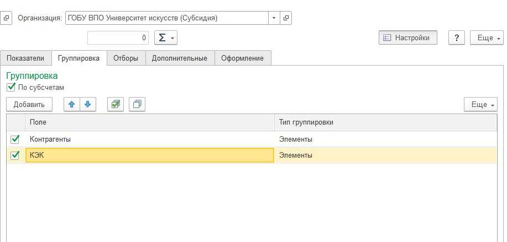Toggle the По субсчетам checkbox
The image size is (507, 242).
pyautogui.click(x=11, y=87)
